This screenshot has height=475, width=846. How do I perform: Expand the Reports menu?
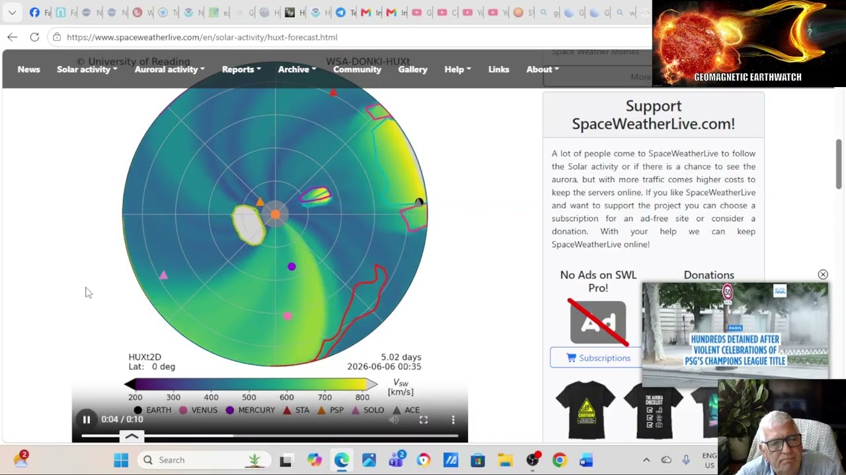coord(241,69)
